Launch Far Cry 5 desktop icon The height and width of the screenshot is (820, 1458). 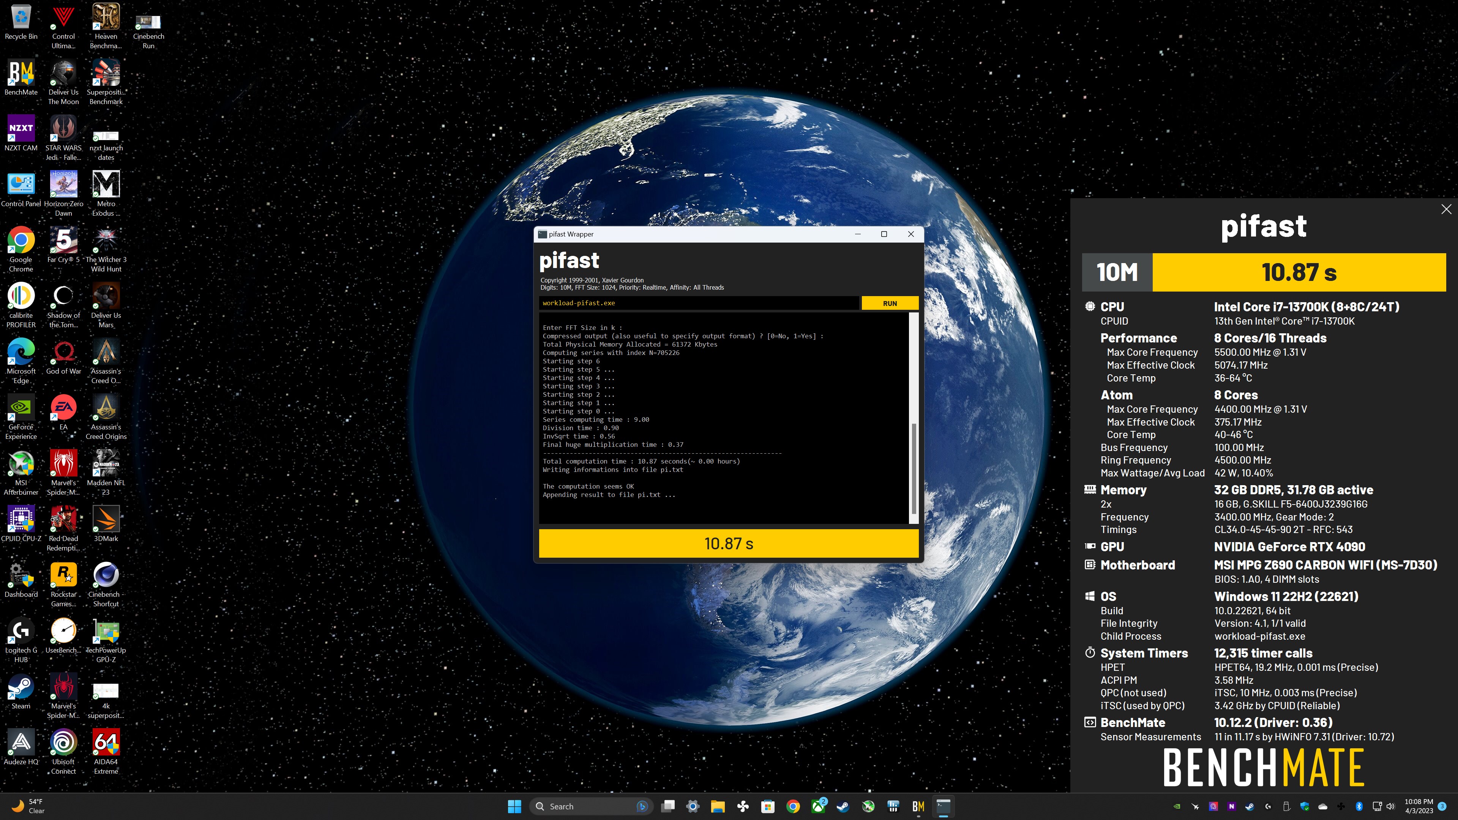[x=63, y=244]
